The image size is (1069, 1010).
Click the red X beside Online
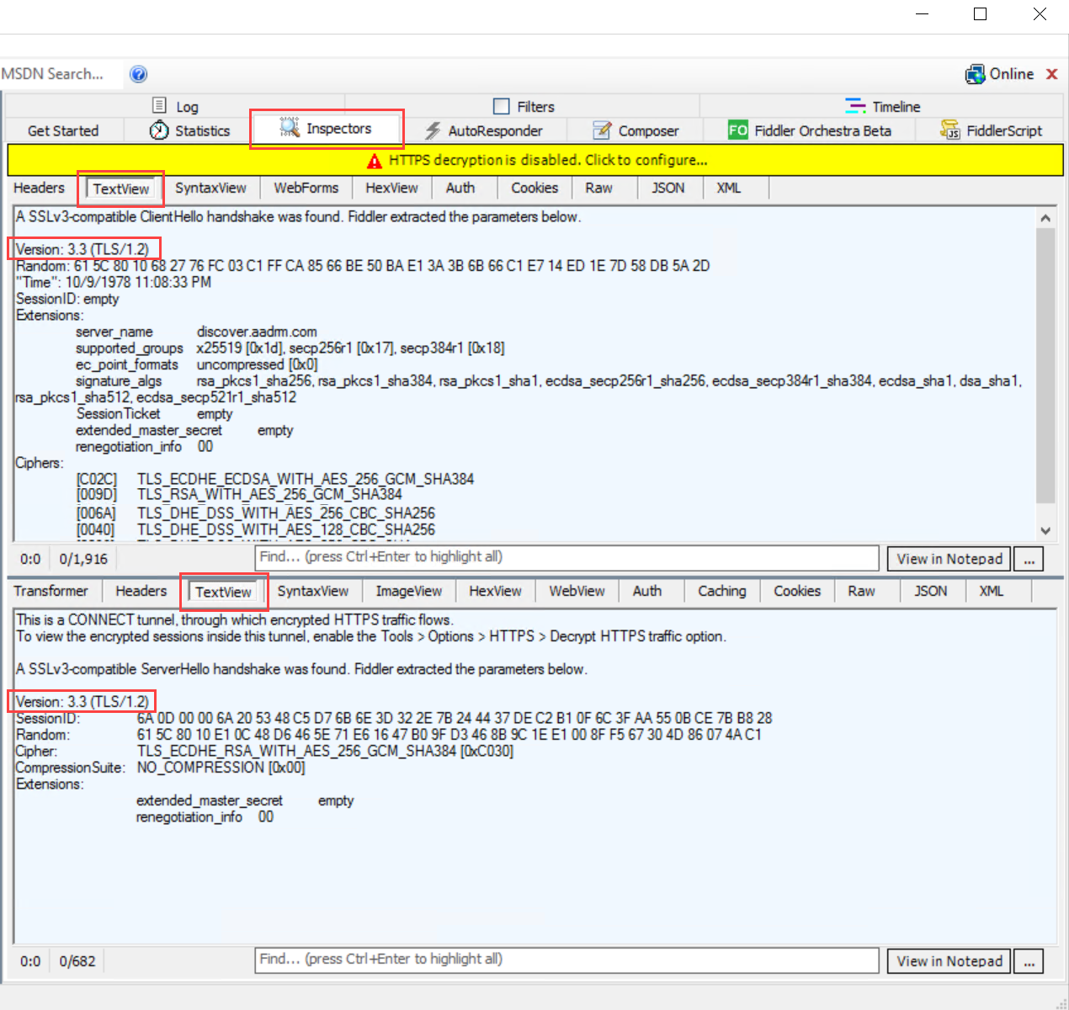1051,74
